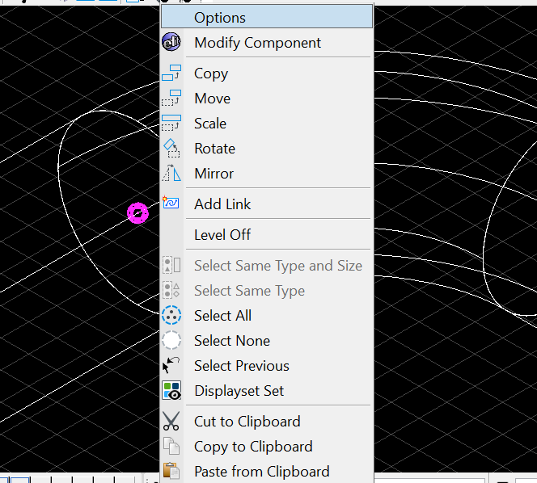The image size is (537, 483).
Task: Click the Modify Component icon
Action: (171, 42)
